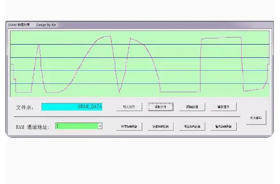Viewport: 280px width, 184px height.
Task: Open the RAM 通道地址 dropdown arrow
Action: [x=100, y=126]
